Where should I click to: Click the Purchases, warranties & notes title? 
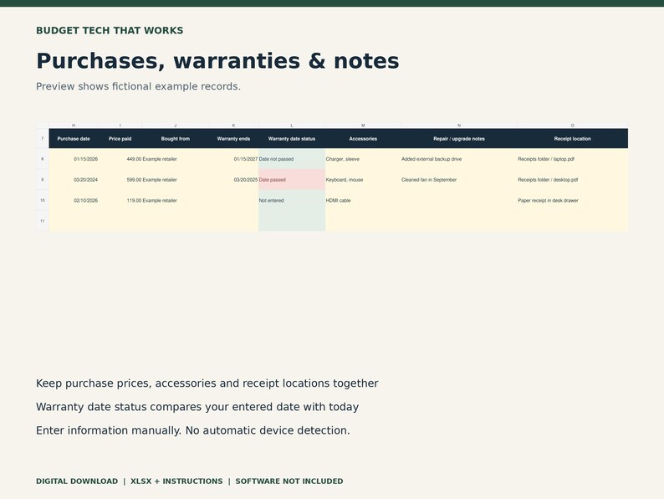(217, 61)
